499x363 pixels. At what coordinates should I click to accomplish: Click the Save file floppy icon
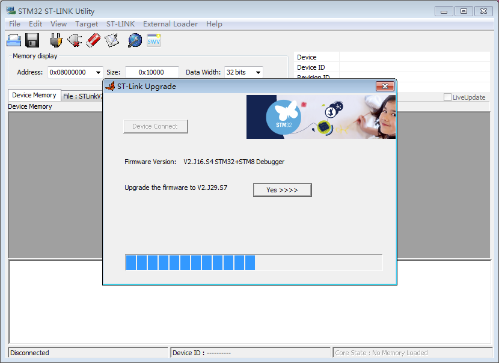[x=32, y=40]
